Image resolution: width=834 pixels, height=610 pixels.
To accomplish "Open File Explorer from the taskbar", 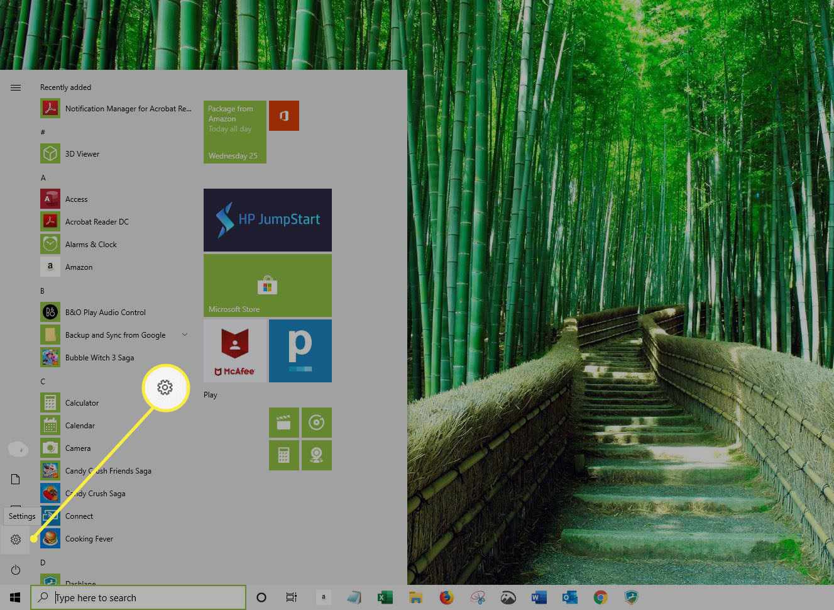I will (x=415, y=597).
